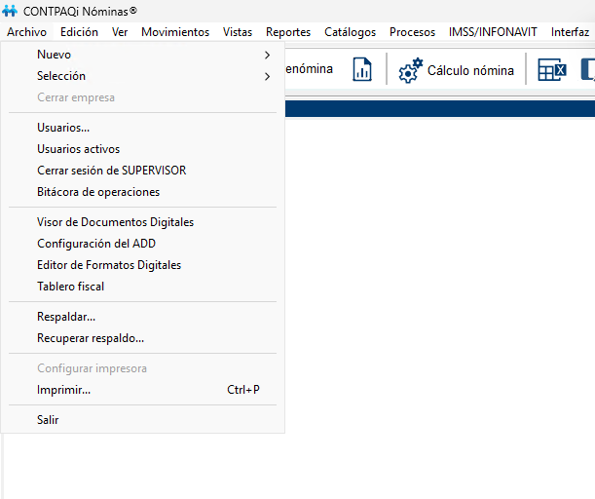Click the report chart document icon
The width and height of the screenshot is (595, 499).
point(361,69)
